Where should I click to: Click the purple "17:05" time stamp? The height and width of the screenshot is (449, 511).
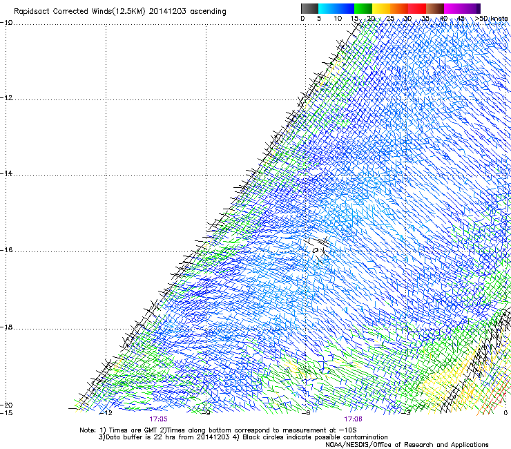[x=158, y=419]
